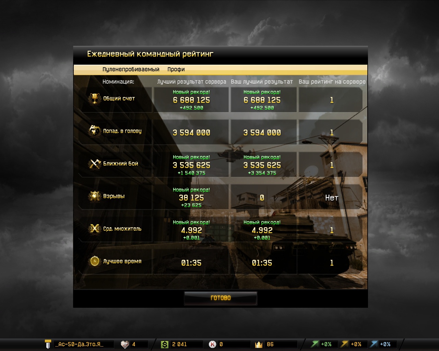Click the rating 1 in Общий счет row

tap(332, 100)
